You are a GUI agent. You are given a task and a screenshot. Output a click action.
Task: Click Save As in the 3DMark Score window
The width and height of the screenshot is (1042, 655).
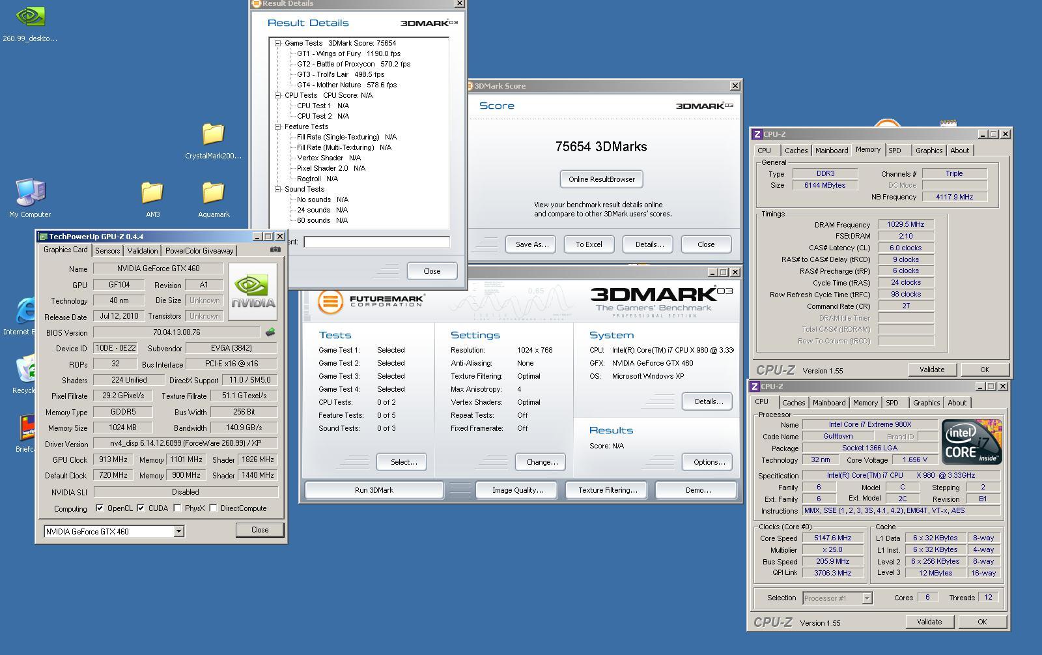532,244
